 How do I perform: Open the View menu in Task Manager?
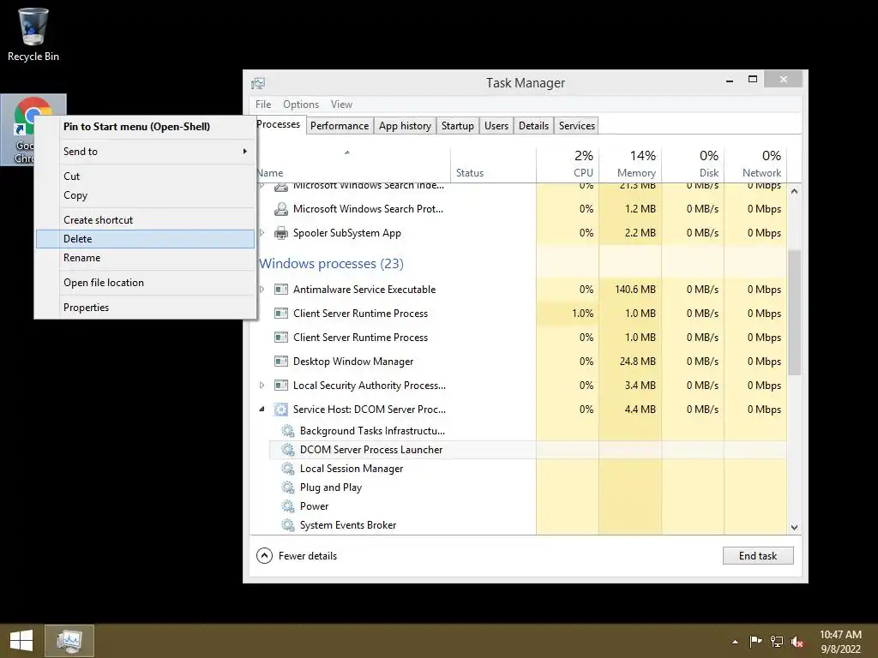pyautogui.click(x=341, y=105)
